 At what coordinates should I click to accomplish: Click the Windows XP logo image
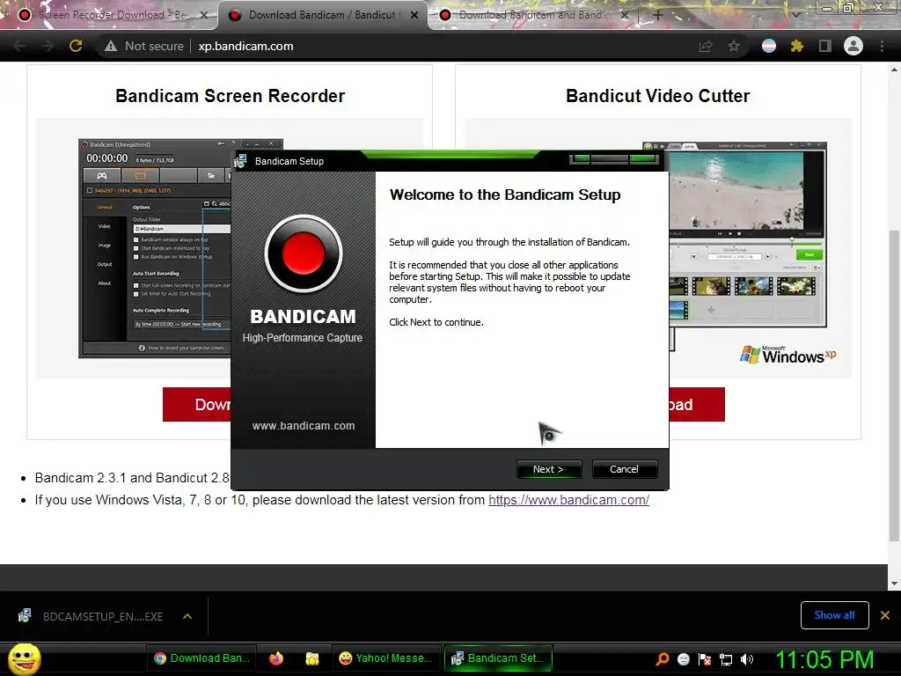(x=787, y=355)
